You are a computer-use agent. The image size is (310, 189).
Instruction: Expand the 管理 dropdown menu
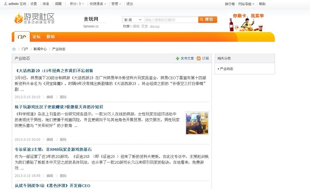tap(116, 4)
